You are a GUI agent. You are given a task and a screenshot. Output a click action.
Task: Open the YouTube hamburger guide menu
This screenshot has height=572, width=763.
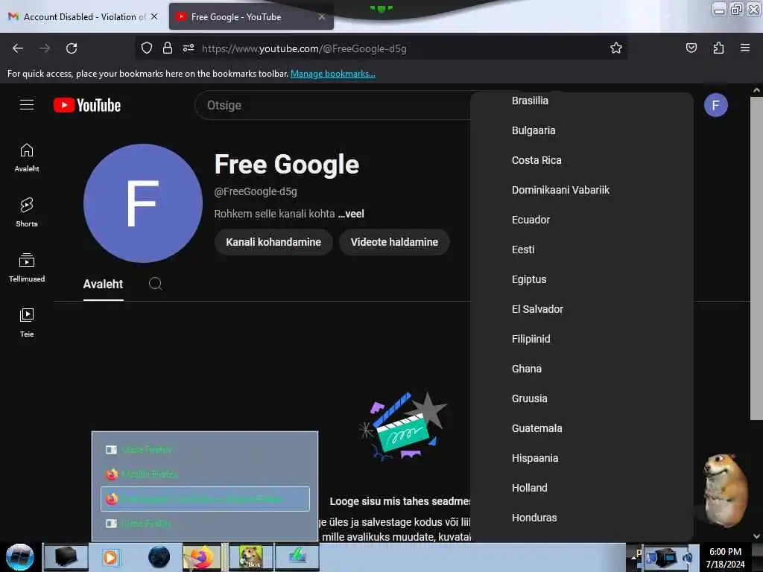(x=27, y=105)
